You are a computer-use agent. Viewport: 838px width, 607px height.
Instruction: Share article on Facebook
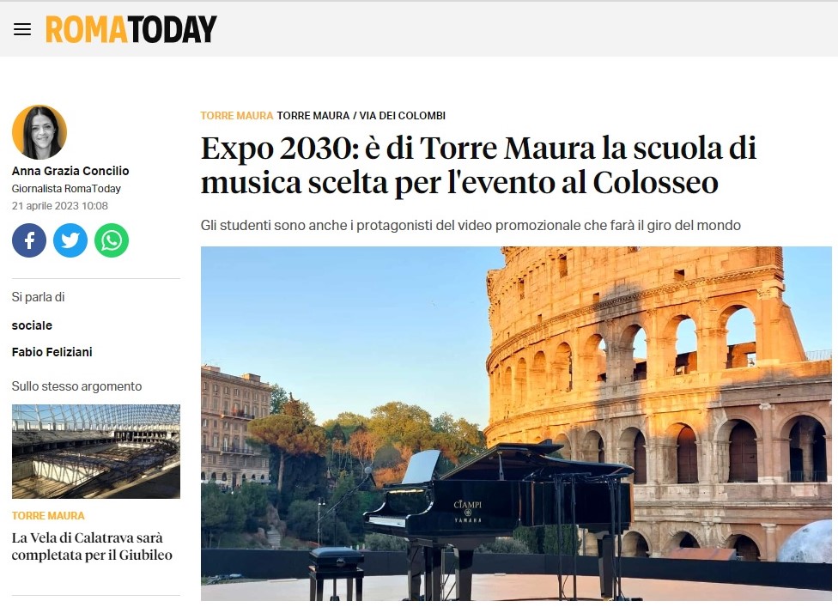29,240
